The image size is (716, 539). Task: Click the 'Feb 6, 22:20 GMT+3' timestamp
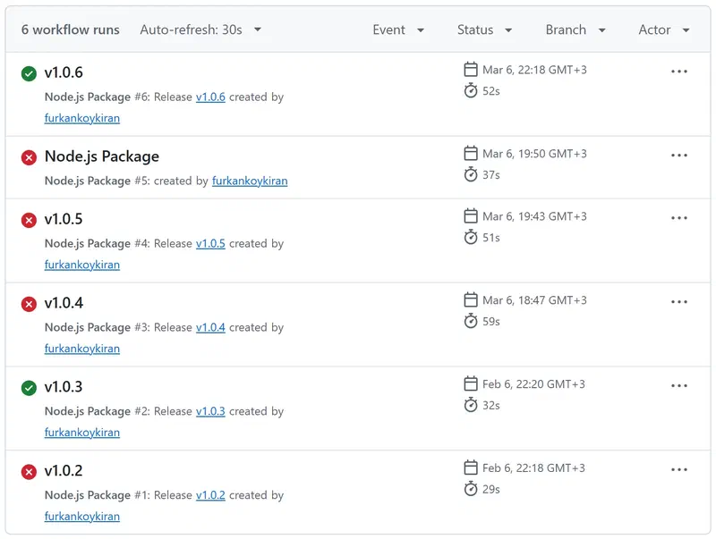[x=533, y=384]
